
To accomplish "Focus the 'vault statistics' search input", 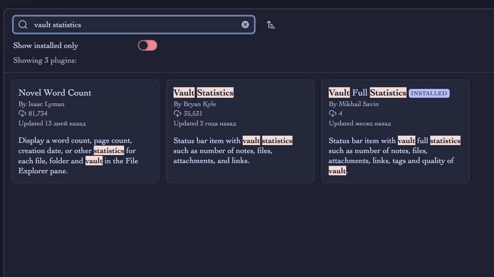I will tap(134, 25).
